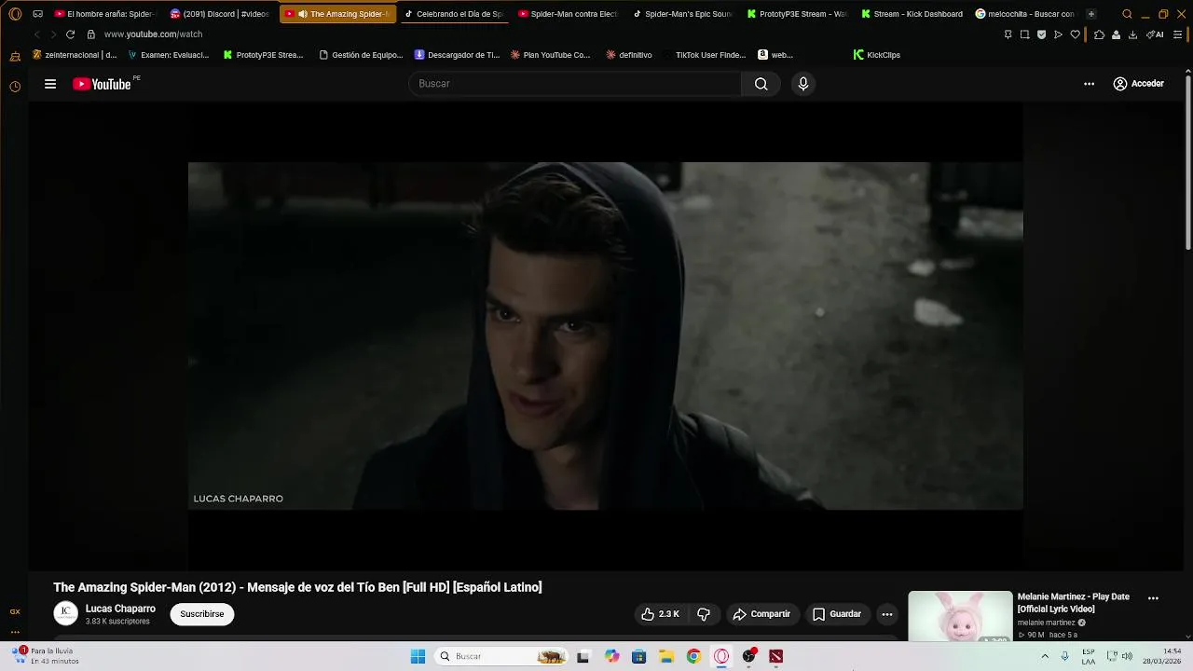
Task: Click the Spider-Man video player frame
Action: tap(605, 335)
